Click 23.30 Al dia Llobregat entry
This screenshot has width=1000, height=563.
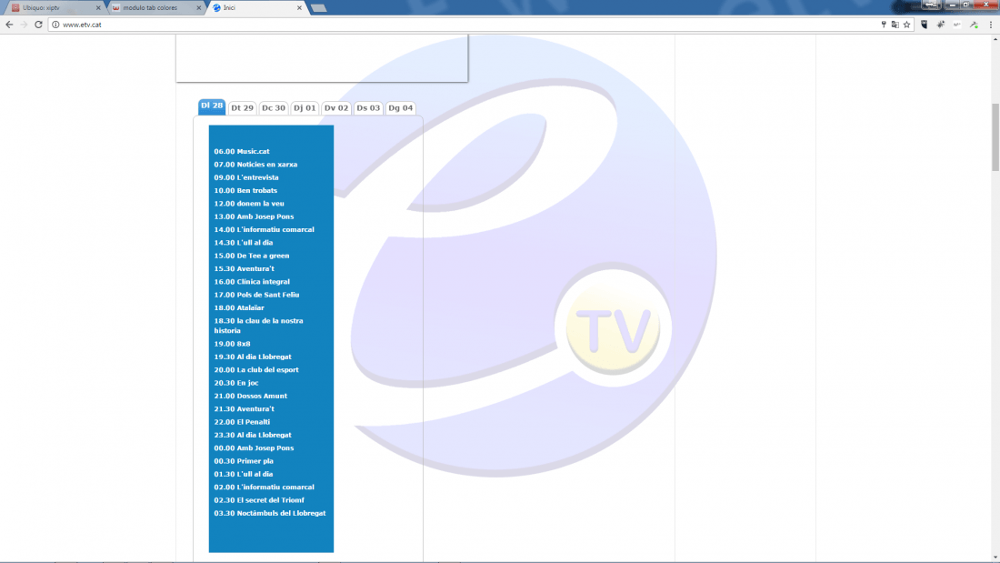253,436
